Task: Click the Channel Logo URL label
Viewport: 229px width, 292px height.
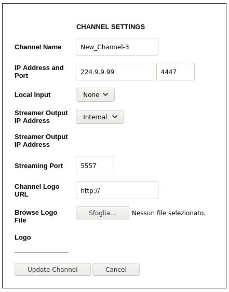Action: 37,190
